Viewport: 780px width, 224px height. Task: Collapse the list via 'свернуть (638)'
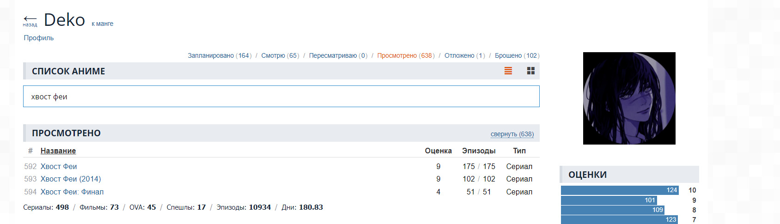coord(512,134)
